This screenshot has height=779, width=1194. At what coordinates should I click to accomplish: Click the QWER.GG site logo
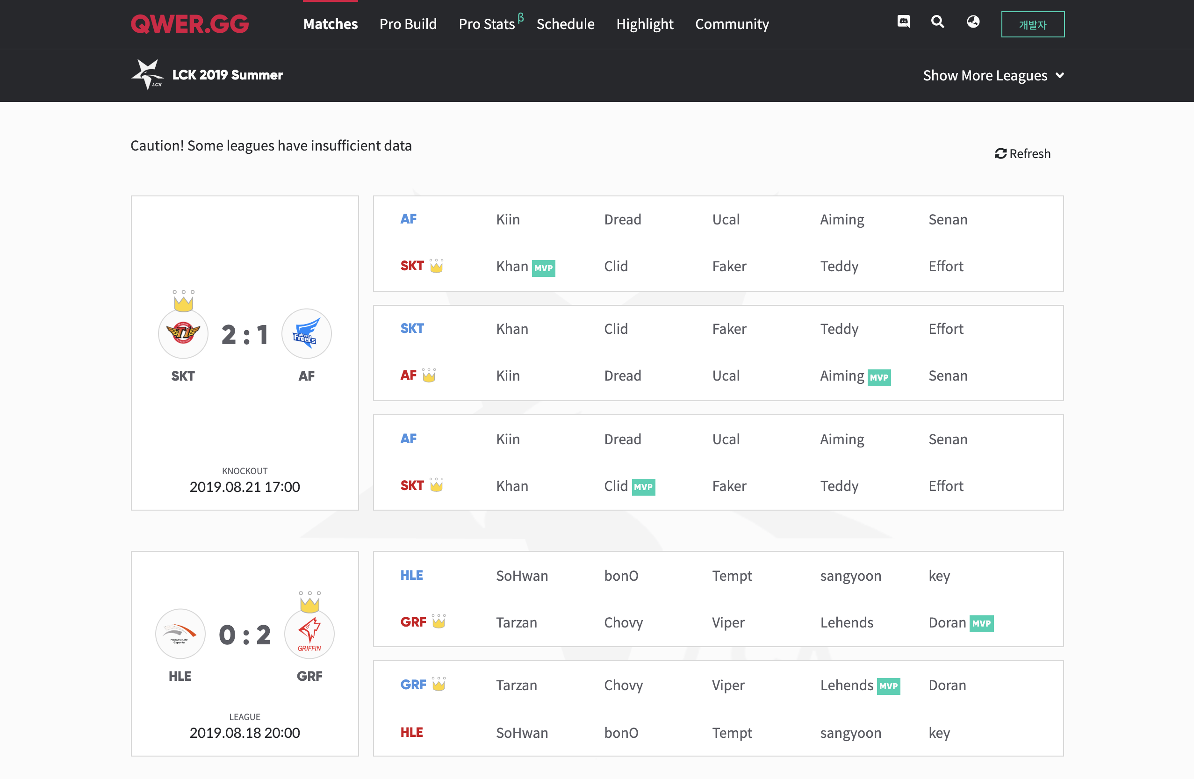(x=190, y=23)
